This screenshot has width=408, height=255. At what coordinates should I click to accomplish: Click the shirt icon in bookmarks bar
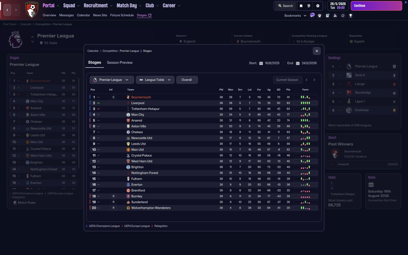pos(320,16)
